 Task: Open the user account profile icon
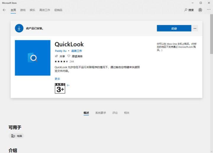click(x=200, y=10)
